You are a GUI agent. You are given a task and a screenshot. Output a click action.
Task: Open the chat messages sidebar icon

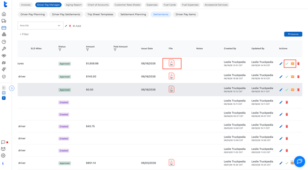3,142
